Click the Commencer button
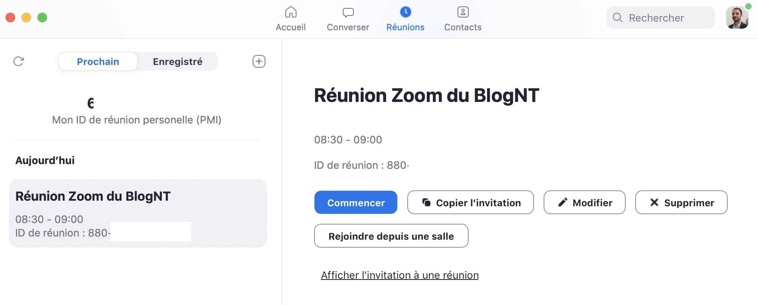 tap(355, 202)
